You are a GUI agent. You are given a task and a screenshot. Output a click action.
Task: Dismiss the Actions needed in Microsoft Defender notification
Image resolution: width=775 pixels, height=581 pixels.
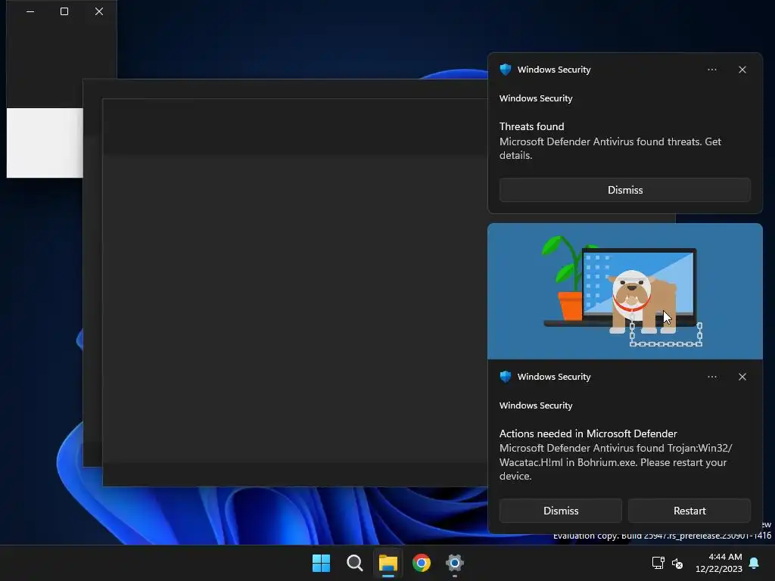click(x=561, y=511)
